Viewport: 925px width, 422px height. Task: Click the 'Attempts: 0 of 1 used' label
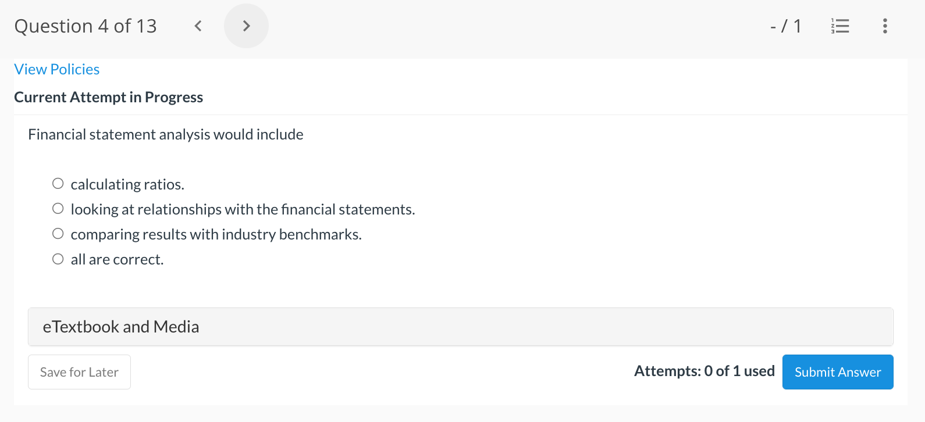pyautogui.click(x=704, y=371)
